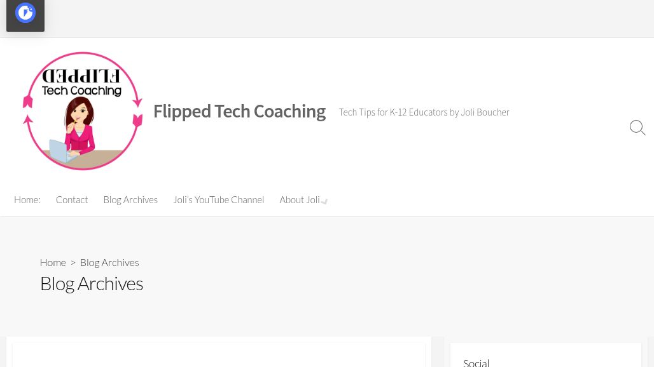The height and width of the screenshot is (367, 654).
Task: Click the 'Blog Archives' page heading
Action: click(91, 283)
